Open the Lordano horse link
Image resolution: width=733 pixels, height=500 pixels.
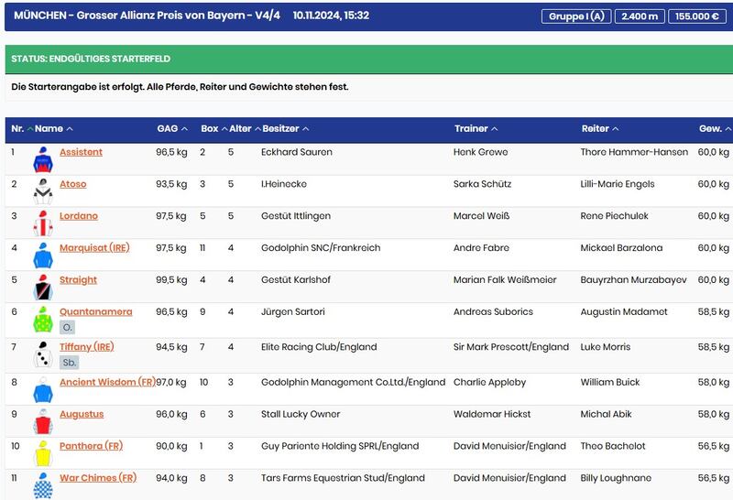(79, 216)
